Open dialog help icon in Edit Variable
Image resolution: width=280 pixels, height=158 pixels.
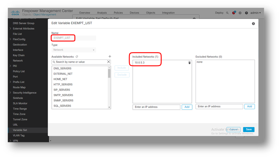253,23
